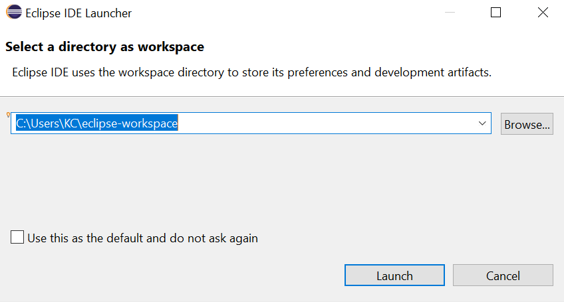The image size is (564, 302).
Task: Click the blank gray area below the workspace field
Action: tap(266, 179)
